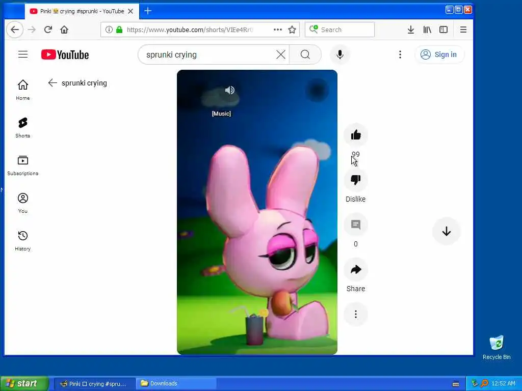
Task: Mute the Short's volume speaker icon
Action: pyautogui.click(x=230, y=90)
